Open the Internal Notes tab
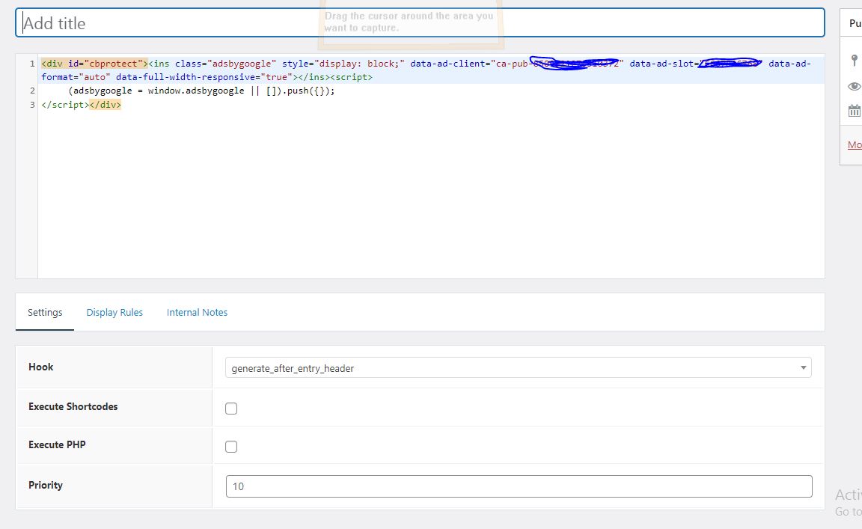 pyautogui.click(x=197, y=312)
